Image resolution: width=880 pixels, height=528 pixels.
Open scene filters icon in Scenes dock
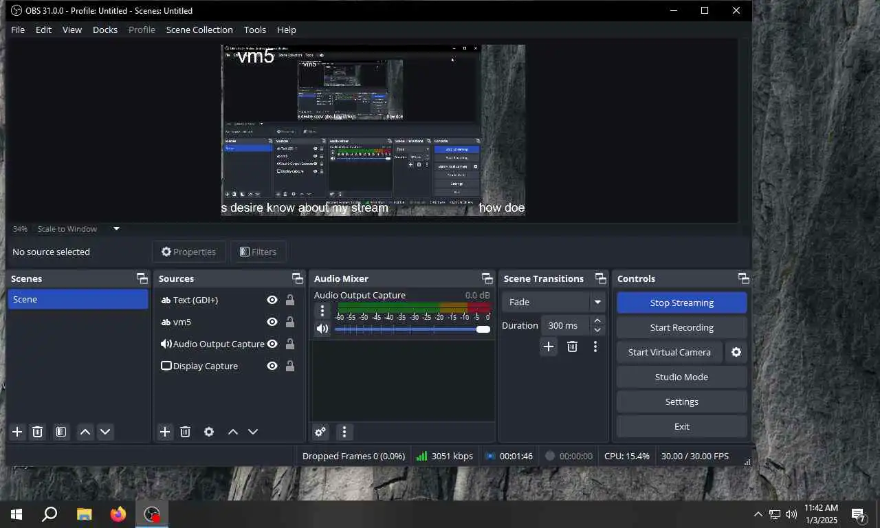coord(61,432)
